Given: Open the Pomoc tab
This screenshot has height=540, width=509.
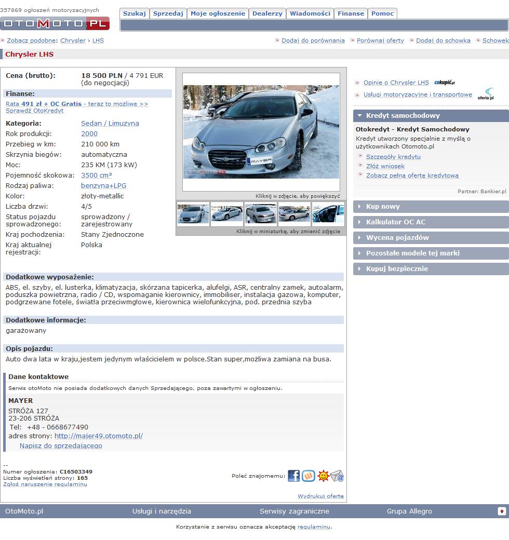Looking at the screenshot, I should point(382,14).
